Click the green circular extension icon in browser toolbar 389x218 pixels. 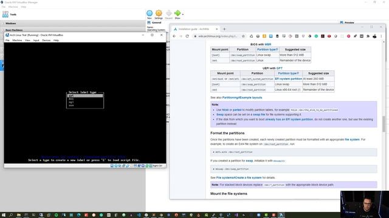316,36
